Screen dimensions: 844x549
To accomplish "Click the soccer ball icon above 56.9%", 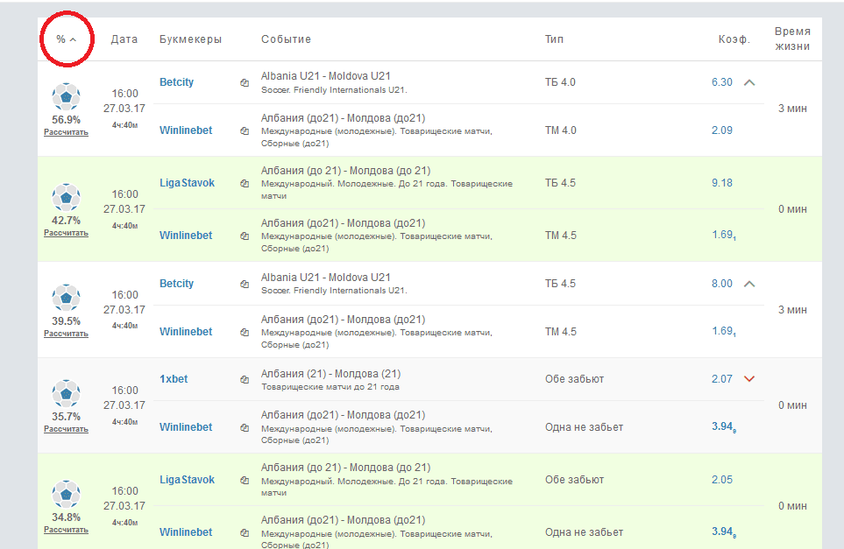I will click(66, 96).
